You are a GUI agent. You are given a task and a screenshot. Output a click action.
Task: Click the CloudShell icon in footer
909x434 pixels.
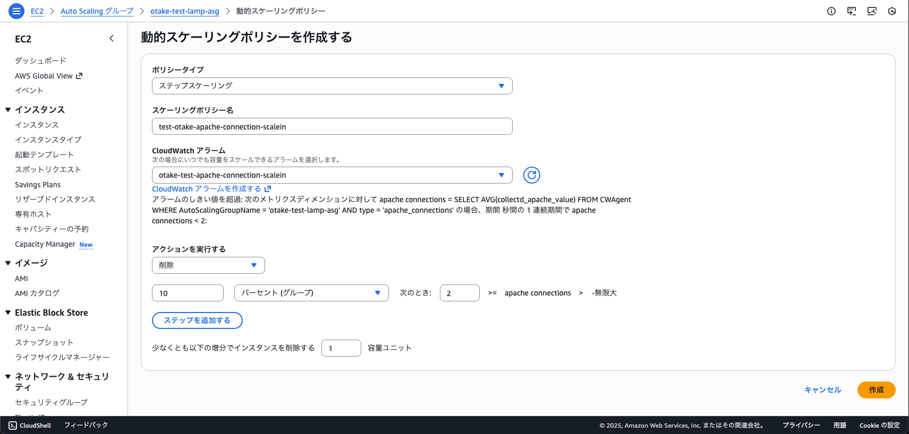tap(13, 426)
